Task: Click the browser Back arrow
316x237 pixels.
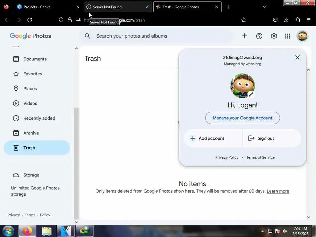Action: [x=7, y=20]
